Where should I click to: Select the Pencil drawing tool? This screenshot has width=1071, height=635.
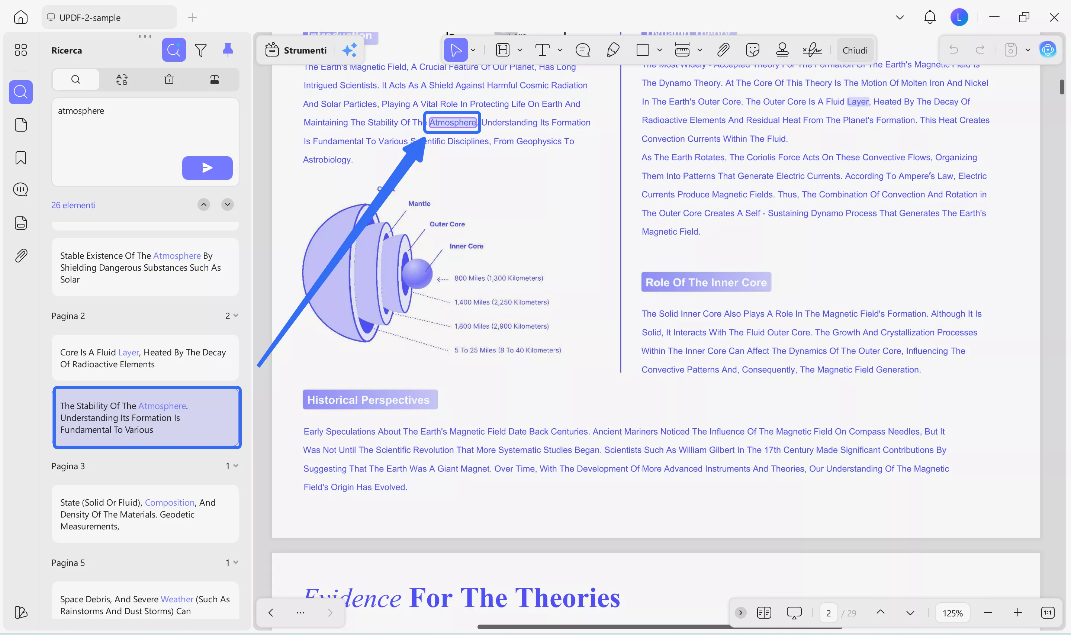[613, 50]
